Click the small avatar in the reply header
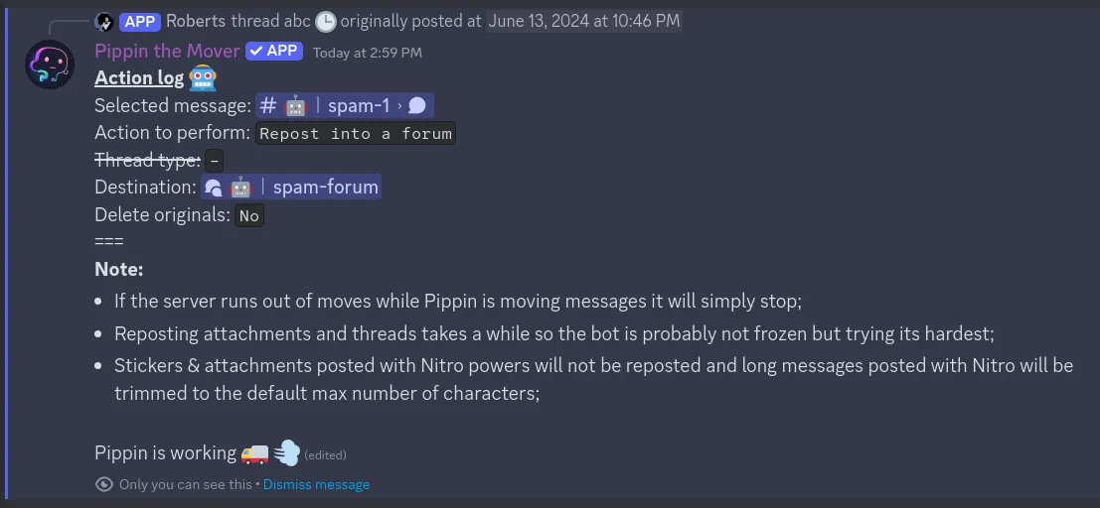Screen dimensions: 1100x508 coord(103,21)
